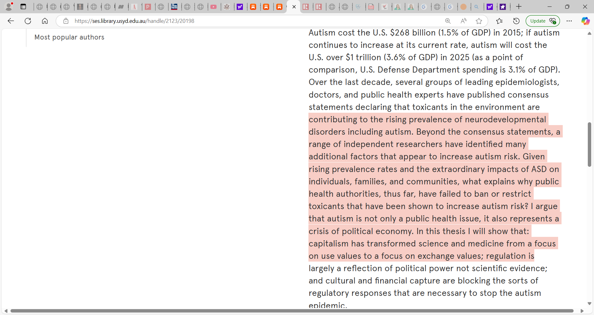This screenshot has height=315, width=594.
Task: Launch the Copilot sidebar
Action: (x=585, y=21)
